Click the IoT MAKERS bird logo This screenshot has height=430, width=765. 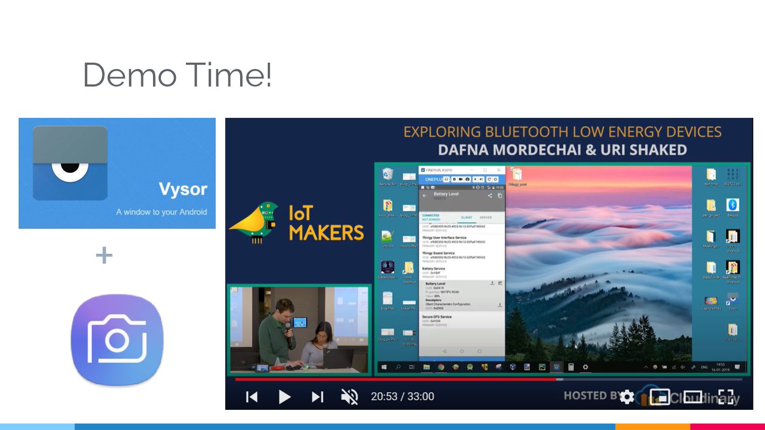[254, 222]
